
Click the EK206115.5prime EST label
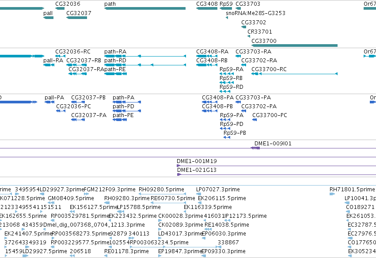pyautogui.click(x=222, y=198)
